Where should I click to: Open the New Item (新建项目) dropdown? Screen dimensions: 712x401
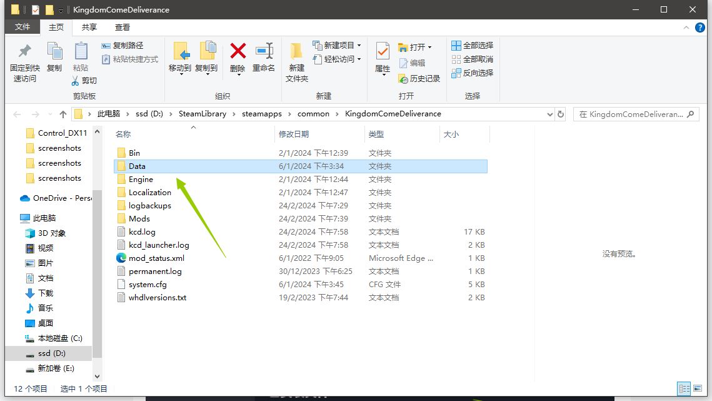(337, 46)
